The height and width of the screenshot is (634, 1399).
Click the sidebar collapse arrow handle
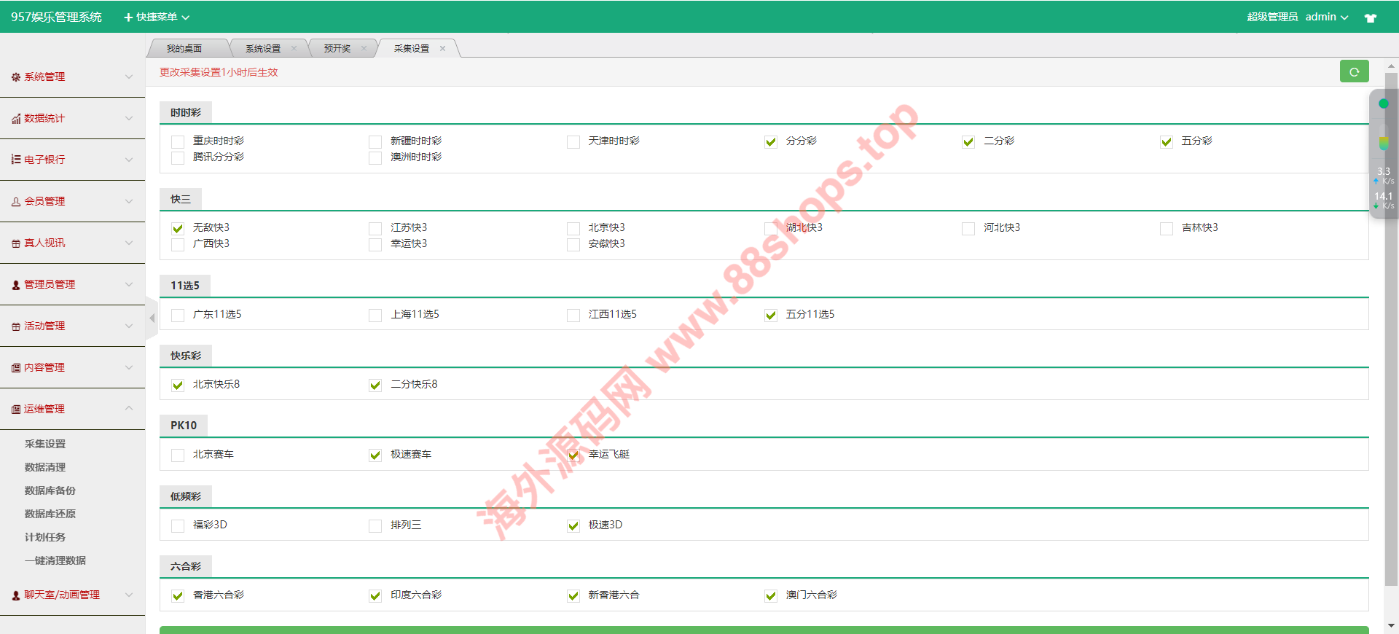click(152, 318)
